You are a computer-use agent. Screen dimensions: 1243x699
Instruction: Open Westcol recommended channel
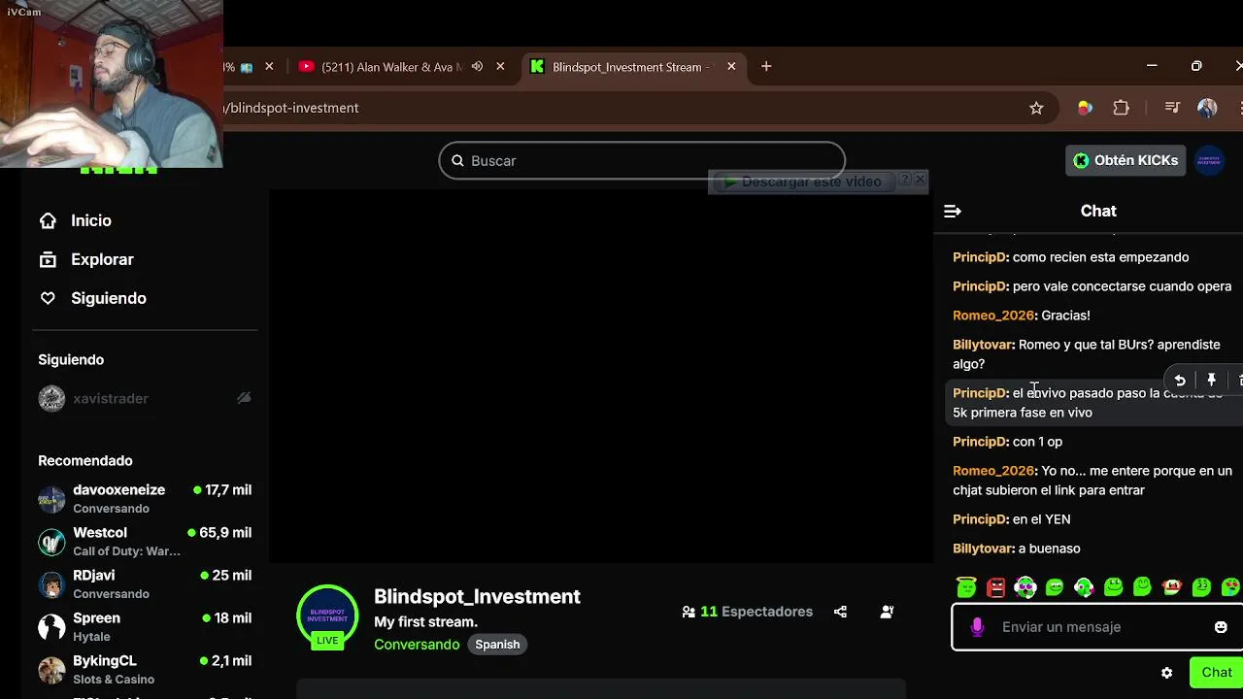[x=144, y=541]
